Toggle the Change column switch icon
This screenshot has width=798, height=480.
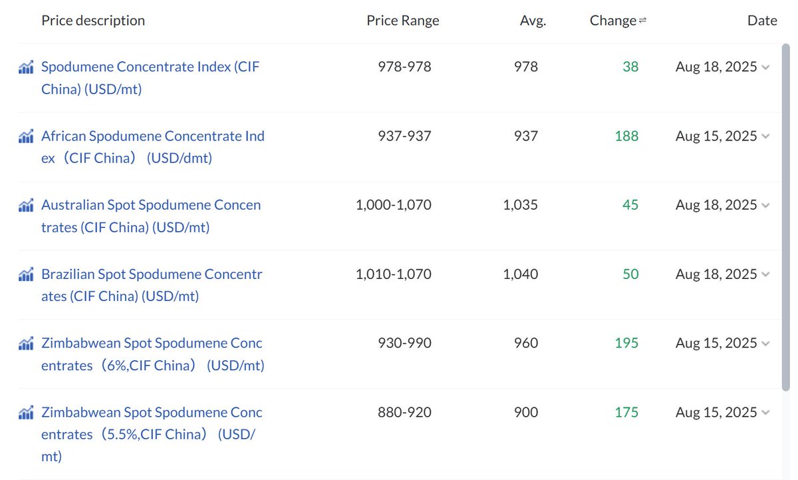(642, 21)
